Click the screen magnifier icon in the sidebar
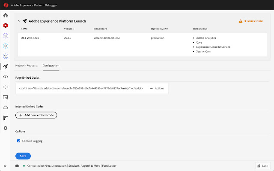The height and width of the screenshot is (171, 274). 6,97
